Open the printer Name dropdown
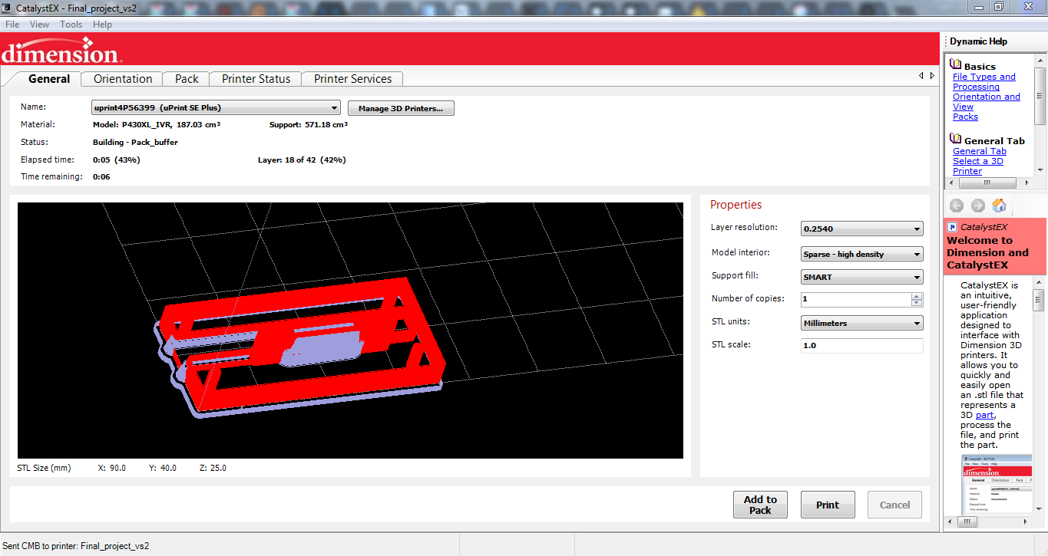1048x556 pixels. [217, 108]
